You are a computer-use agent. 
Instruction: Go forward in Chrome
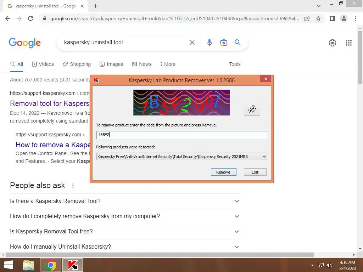click(x=19, y=18)
